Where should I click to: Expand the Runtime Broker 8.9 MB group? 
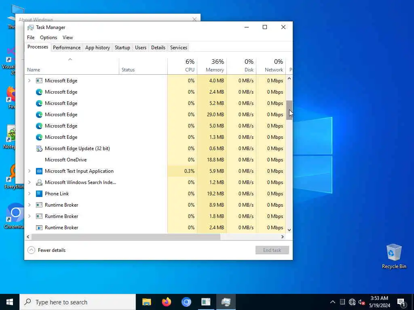[29, 205]
